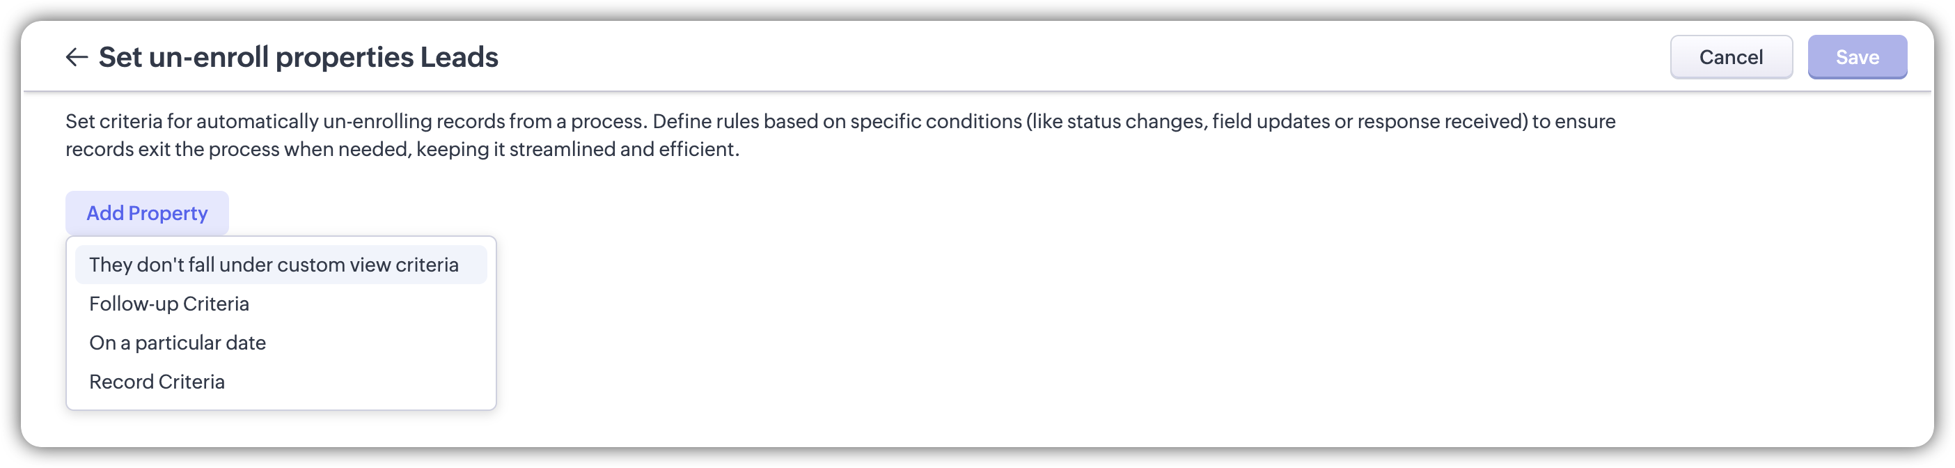Screen dimensions: 1955x468
Task: Click the criteria description paragraph text
Action: [840, 135]
